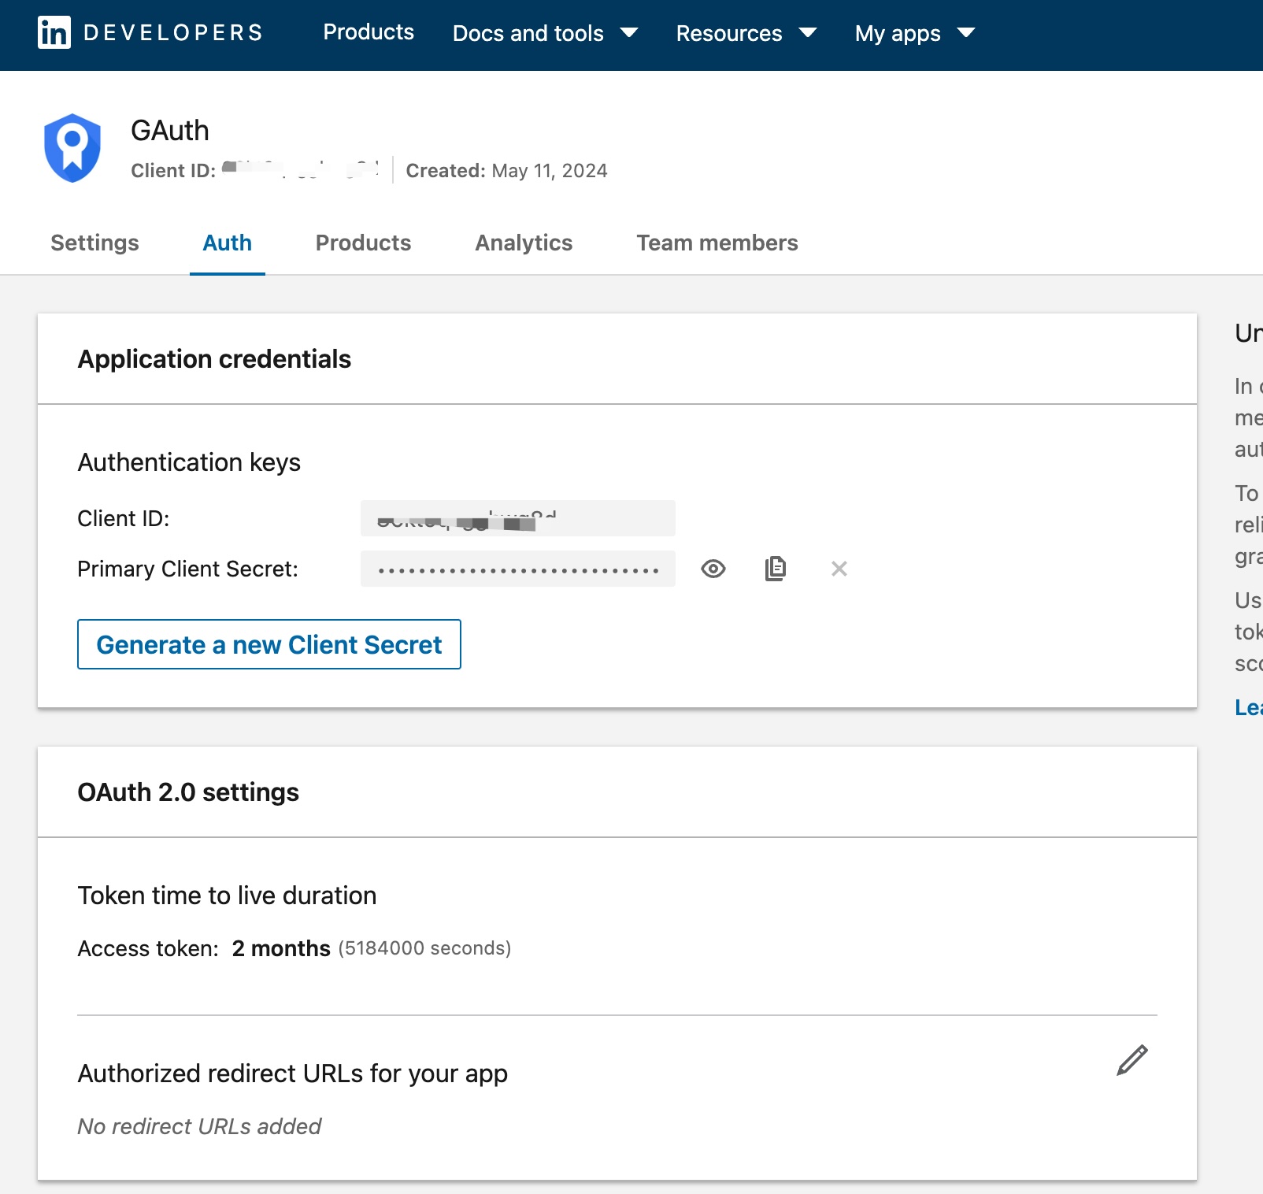Click the 'Authentication keys' subheading
Image resolution: width=1263 pixels, height=1194 pixels.
(189, 462)
